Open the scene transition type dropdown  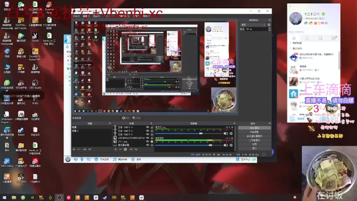tap(253, 25)
